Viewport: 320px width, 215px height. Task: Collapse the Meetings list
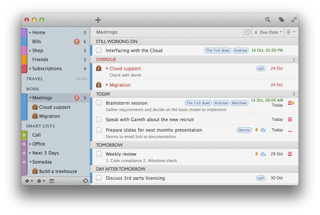tap(30, 98)
